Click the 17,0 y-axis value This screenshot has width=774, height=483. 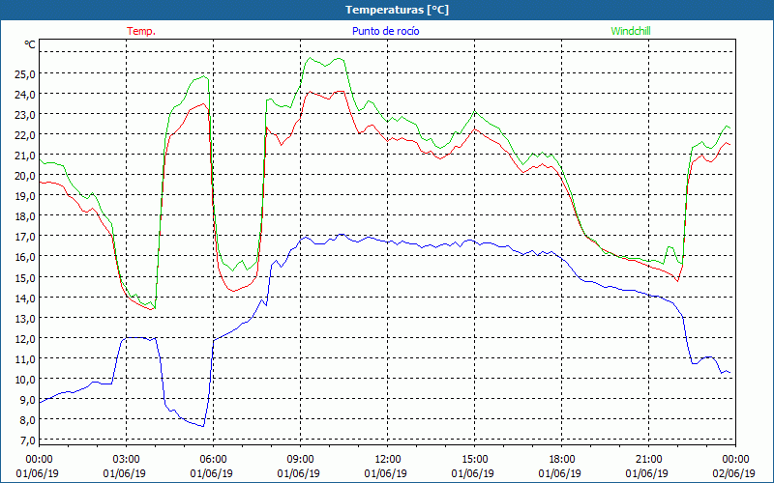coord(26,236)
